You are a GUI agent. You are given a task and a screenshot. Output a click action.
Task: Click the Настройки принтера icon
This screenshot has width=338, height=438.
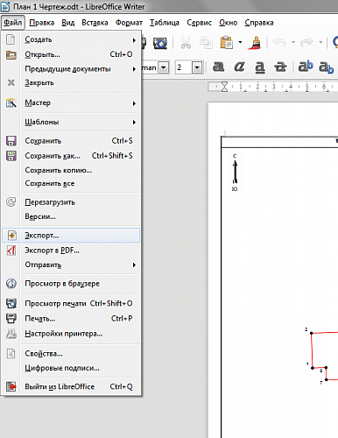tap(11, 334)
